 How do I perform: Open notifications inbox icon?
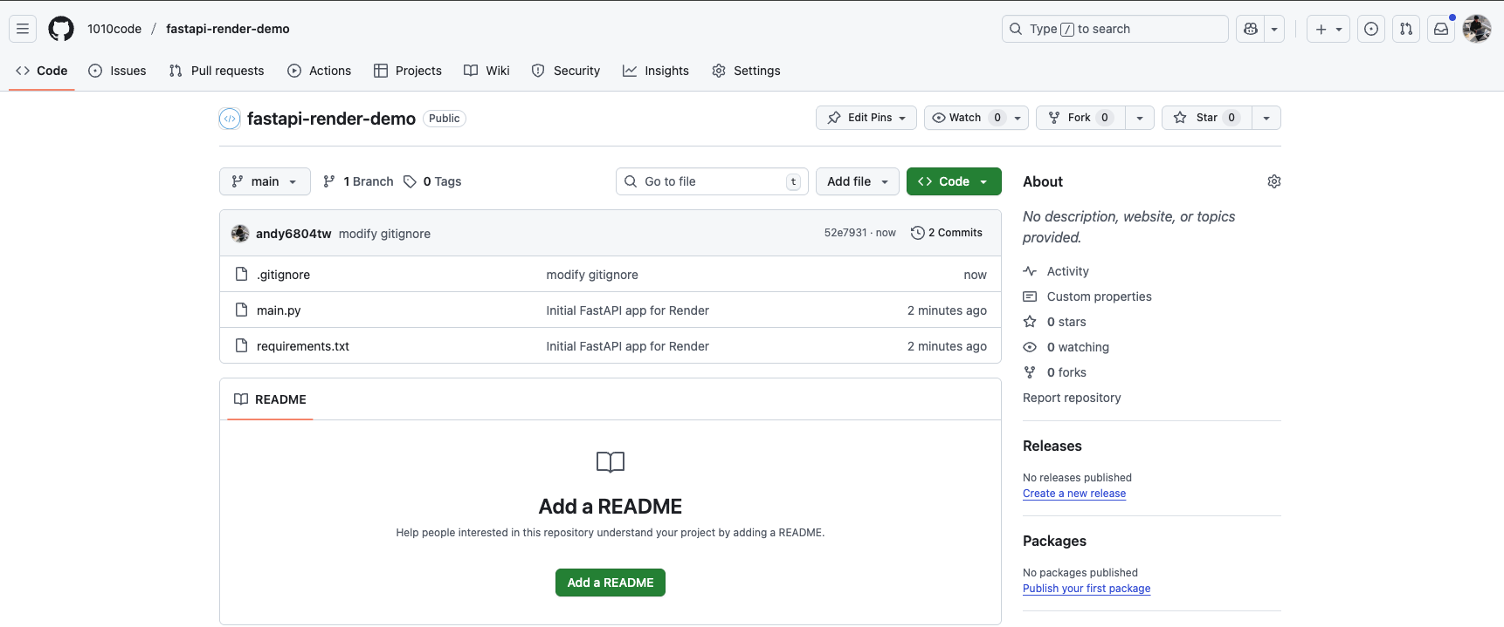tap(1441, 29)
